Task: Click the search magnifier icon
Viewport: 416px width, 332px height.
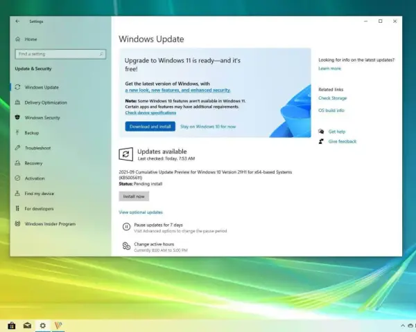Action: [x=101, y=54]
